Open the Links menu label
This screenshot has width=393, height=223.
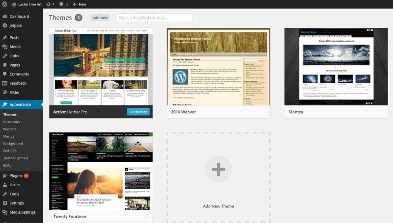(x=14, y=56)
